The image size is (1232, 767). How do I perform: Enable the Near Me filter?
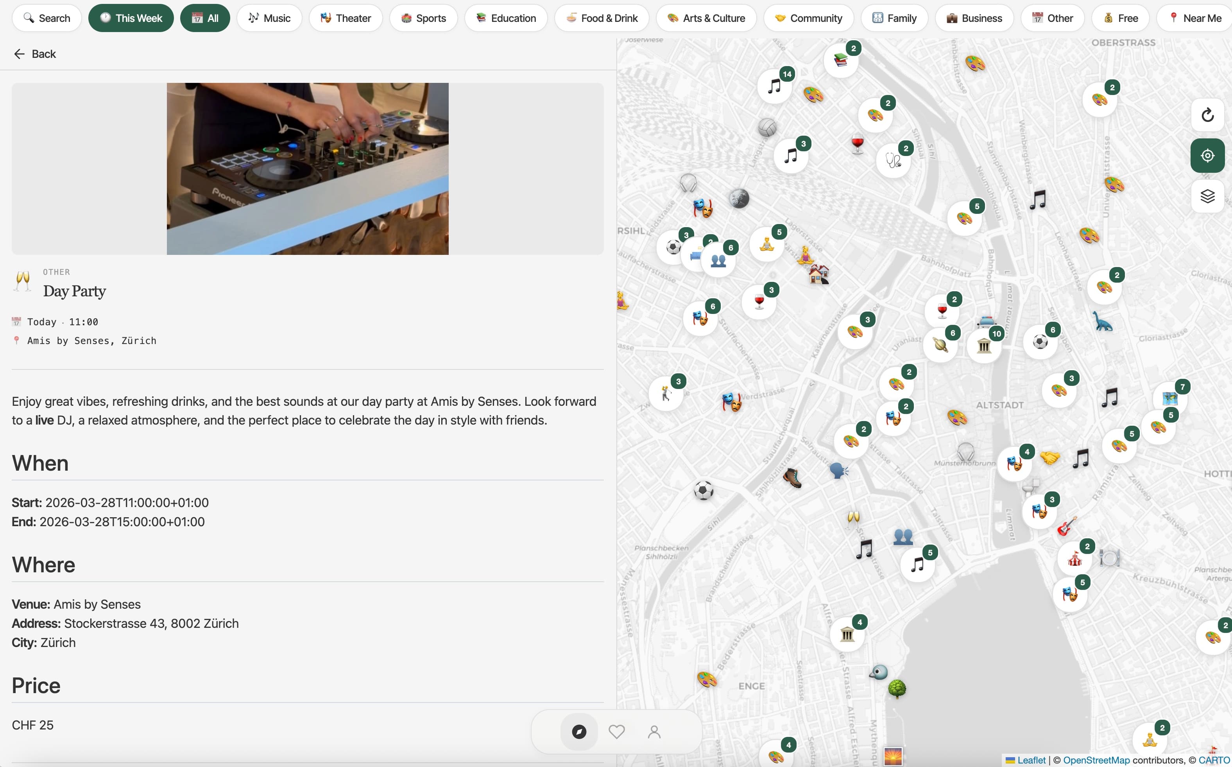tap(1194, 18)
